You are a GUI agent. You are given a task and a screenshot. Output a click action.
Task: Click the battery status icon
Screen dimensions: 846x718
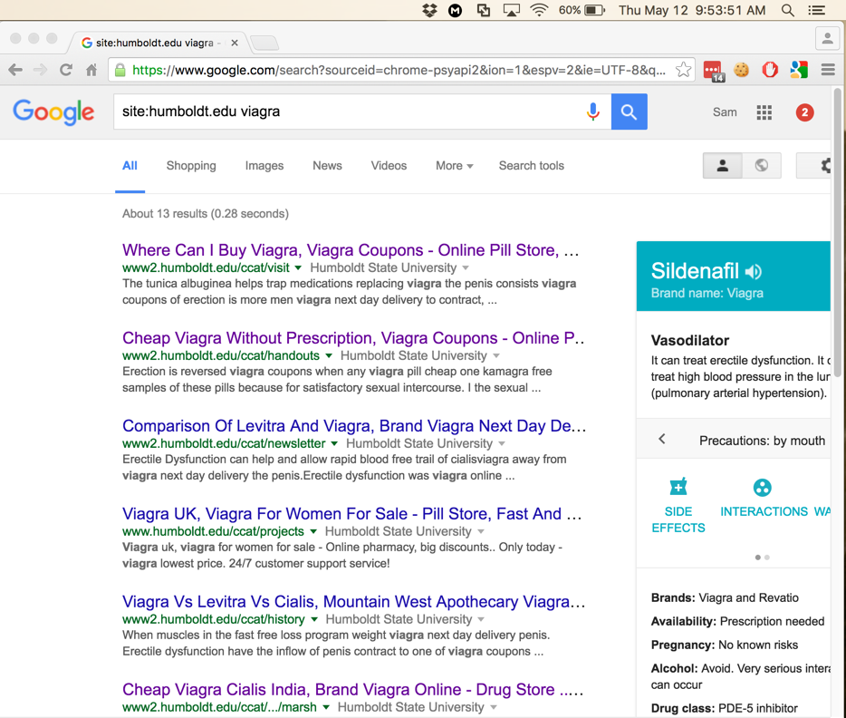pos(594,10)
